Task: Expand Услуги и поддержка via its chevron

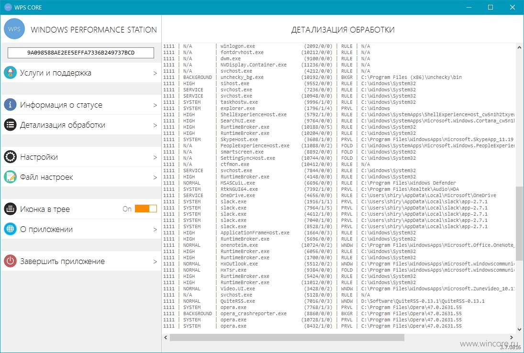Action: click(155, 73)
